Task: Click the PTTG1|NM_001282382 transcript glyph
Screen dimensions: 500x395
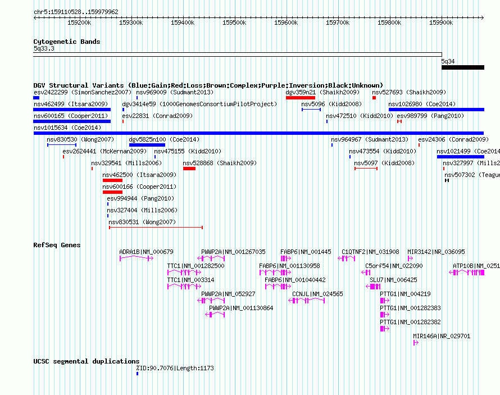Action: pyautogui.click(x=385, y=328)
